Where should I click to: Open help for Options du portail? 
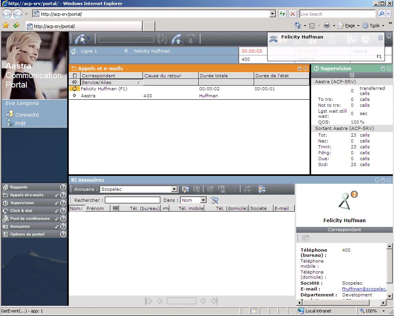(63, 234)
